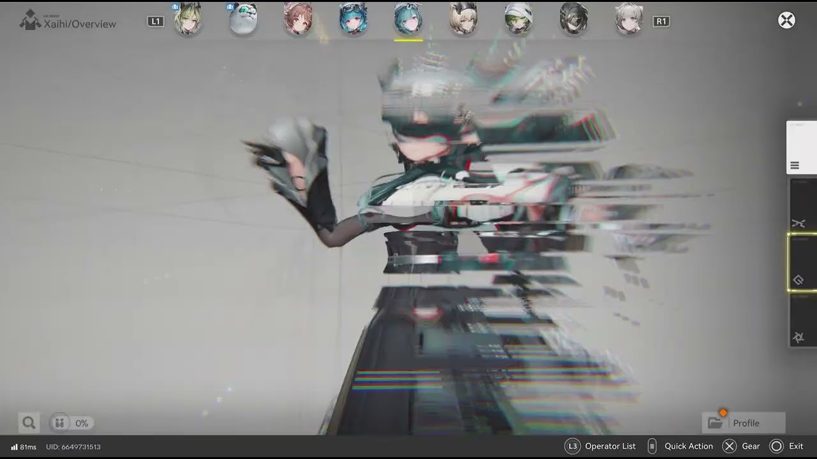Click the Xaihi/Overview title text
The image size is (817, 459).
tap(80, 24)
